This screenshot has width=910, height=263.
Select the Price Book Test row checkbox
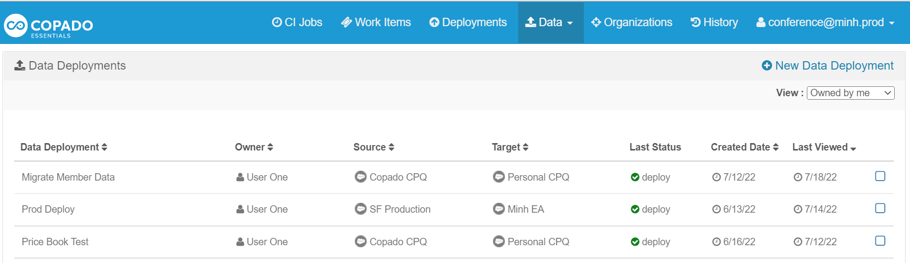[880, 241]
